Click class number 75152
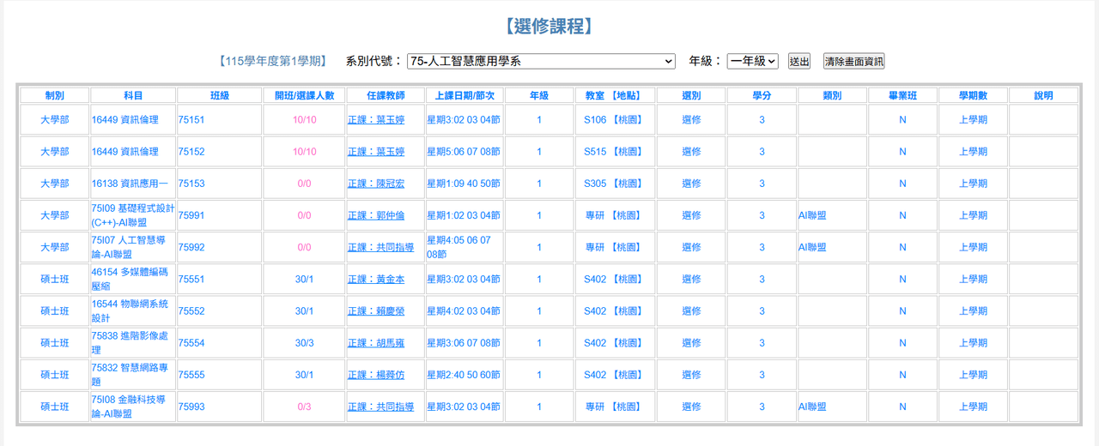The image size is (1099, 446). [191, 152]
